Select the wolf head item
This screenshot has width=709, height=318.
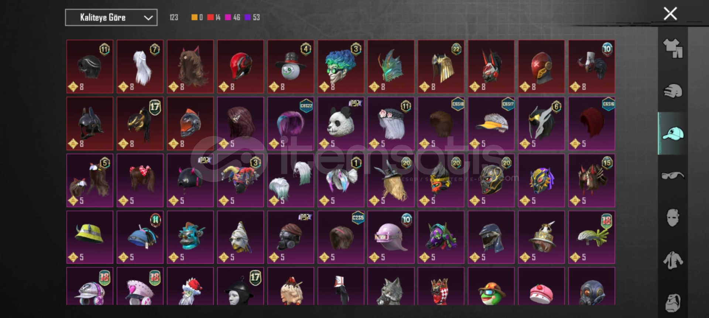(391, 286)
